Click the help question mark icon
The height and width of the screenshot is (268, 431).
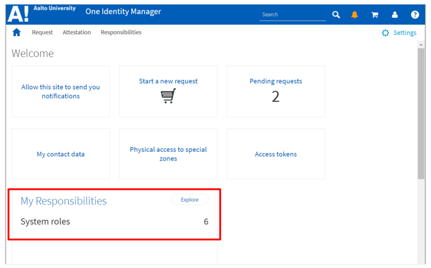pyautogui.click(x=415, y=15)
